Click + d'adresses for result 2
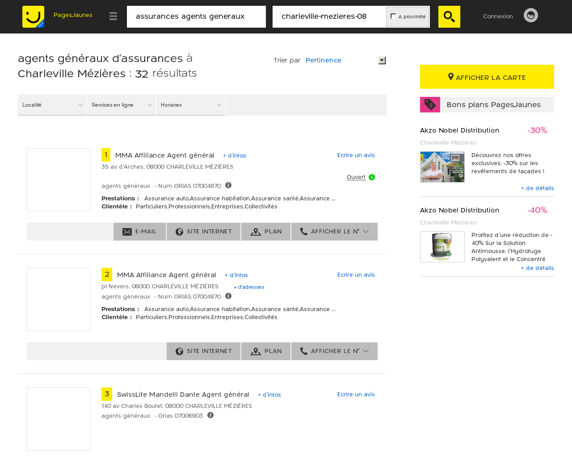This screenshot has width=572, height=457. coord(249,287)
